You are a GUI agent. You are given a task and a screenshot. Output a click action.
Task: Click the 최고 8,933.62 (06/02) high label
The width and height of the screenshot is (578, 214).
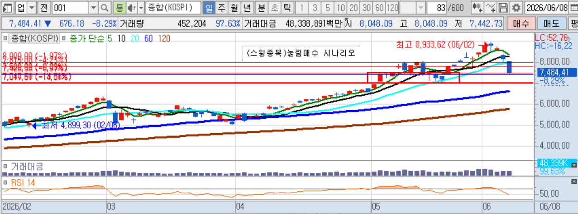[x=435, y=45]
